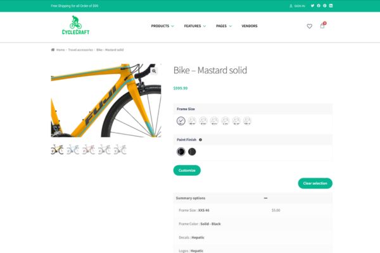Zoom product image with magnifier icon
Image resolution: width=380 pixels, height=253 pixels.
coord(154,71)
